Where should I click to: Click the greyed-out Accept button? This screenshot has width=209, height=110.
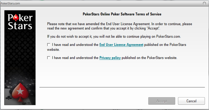pyautogui.click(x=162, y=101)
